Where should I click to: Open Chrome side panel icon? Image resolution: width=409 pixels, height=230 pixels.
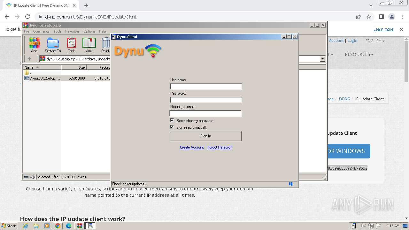click(x=382, y=17)
